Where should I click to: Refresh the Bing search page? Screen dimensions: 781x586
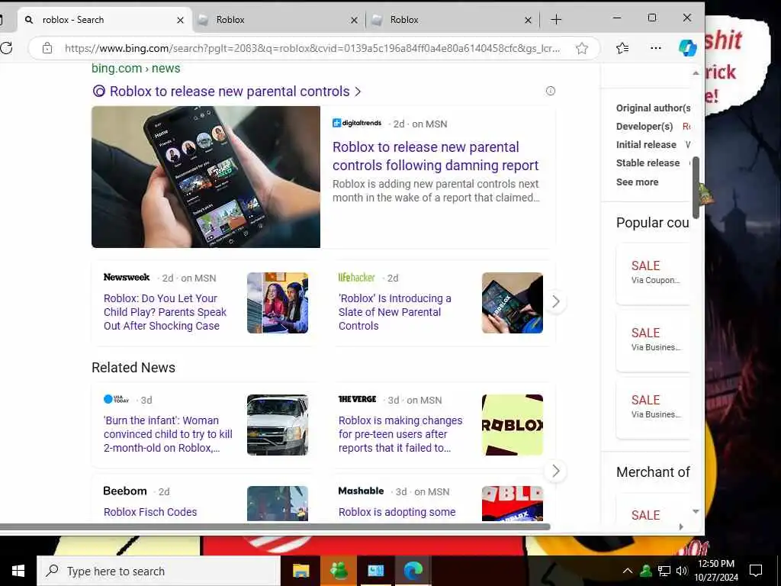coord(6,48)
